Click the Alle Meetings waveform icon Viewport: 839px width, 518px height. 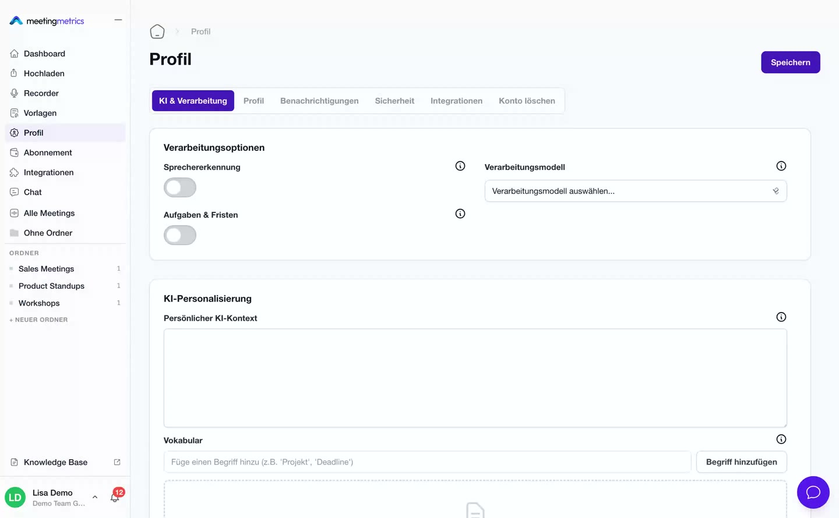14,213
